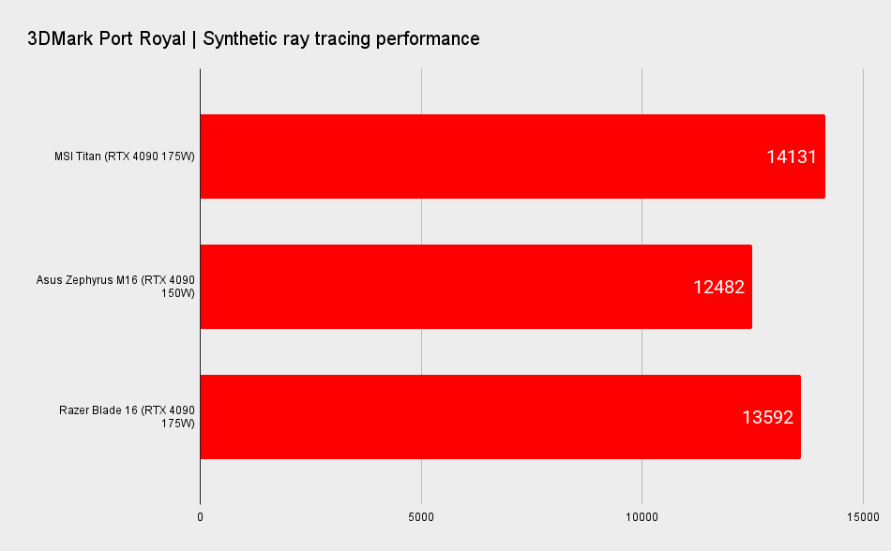The image size is (891, 551).
Task: Select the Razer Blade 16 red bar
Action: click(501, 417)
